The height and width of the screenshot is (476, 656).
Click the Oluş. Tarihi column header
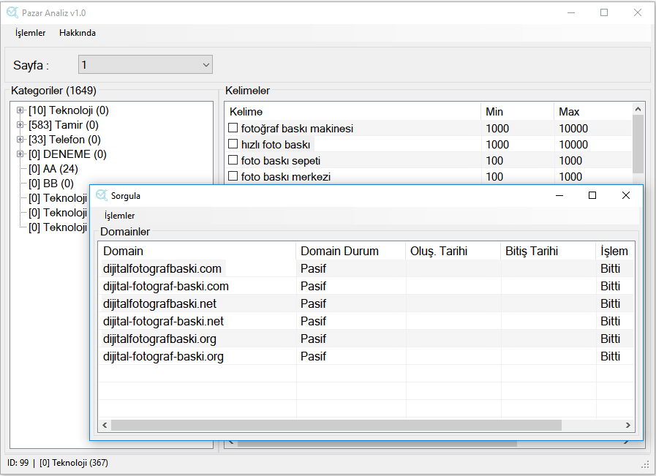coord(453,251)
